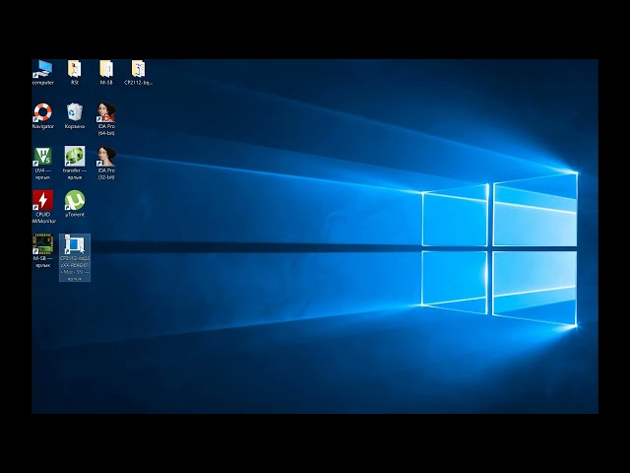The image size is (630, 473).
Task: Click the highlighted CP2112 READER shortcut icon
Action: pos(75,244)
